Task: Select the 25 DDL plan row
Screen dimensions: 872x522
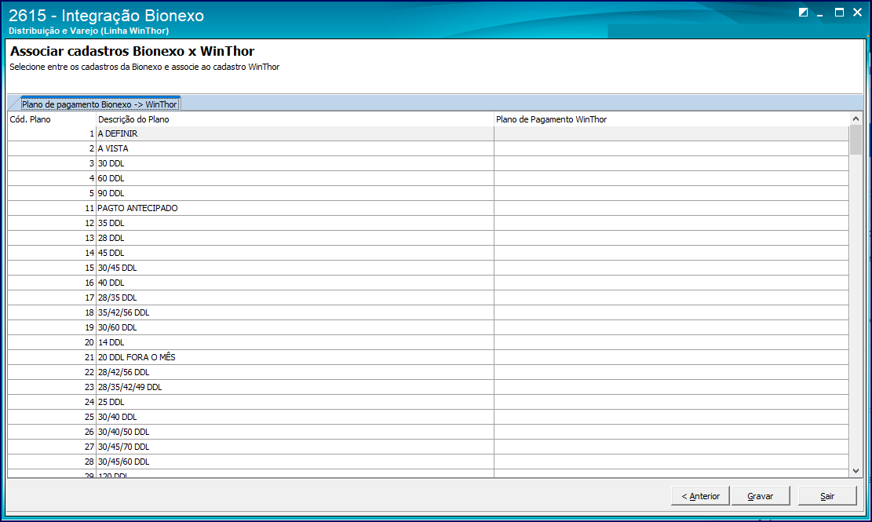Action: coord(429,402)
